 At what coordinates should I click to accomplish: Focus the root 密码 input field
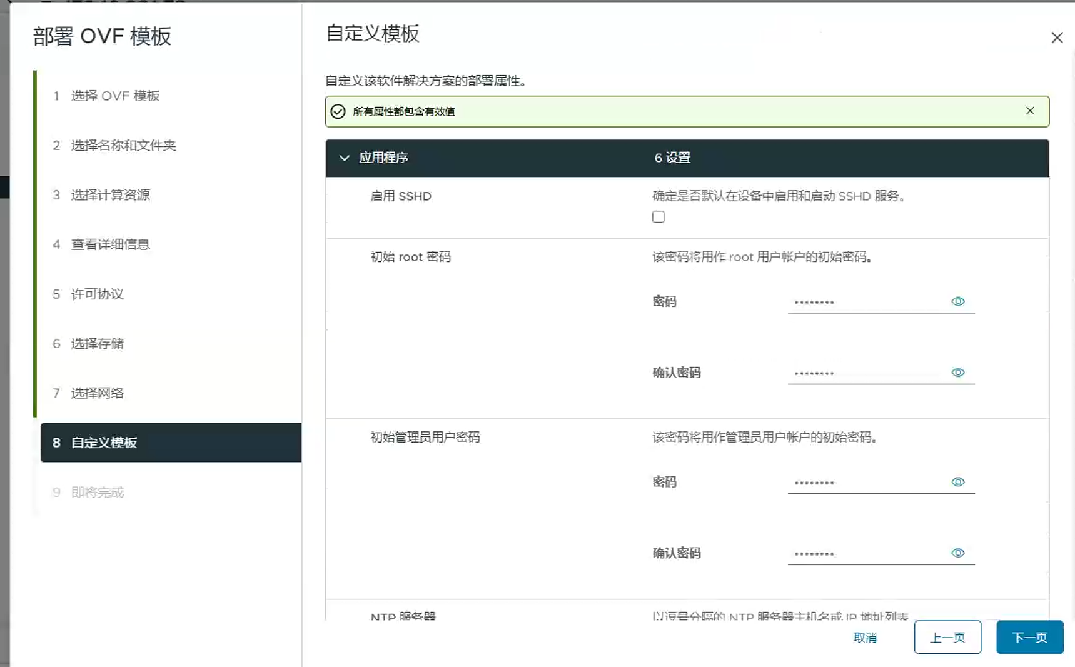click(866, 303)
